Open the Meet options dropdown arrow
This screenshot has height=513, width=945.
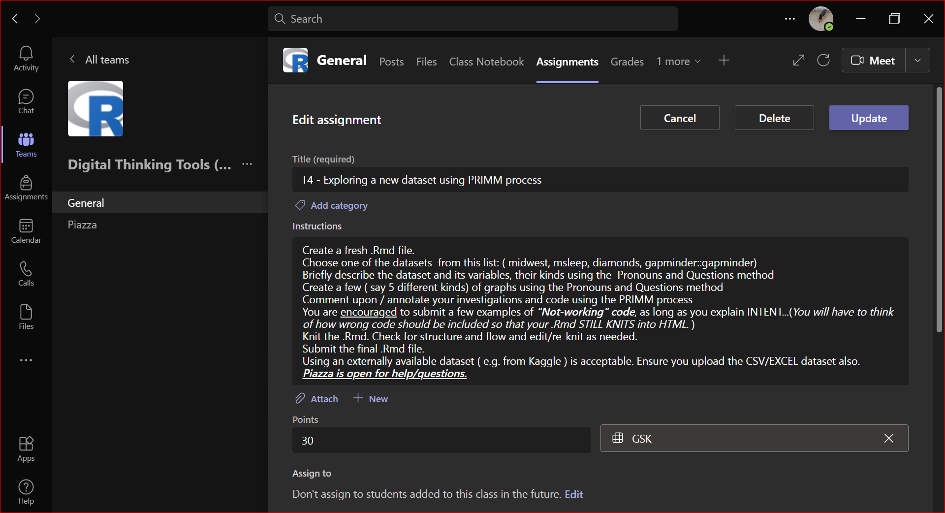point(917,60)
